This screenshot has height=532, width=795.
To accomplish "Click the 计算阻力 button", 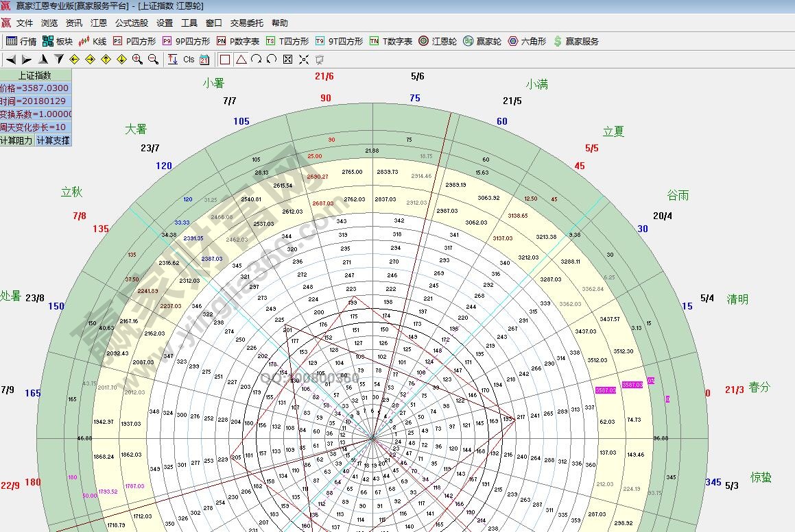I will click(17, 140).
